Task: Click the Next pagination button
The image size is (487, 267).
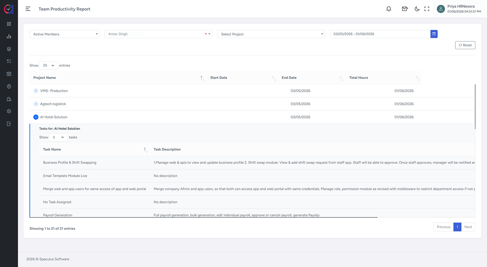Action: (468, 227)
